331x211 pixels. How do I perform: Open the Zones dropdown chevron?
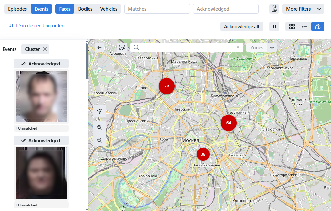pyautogui.click(x=272, y=47)
